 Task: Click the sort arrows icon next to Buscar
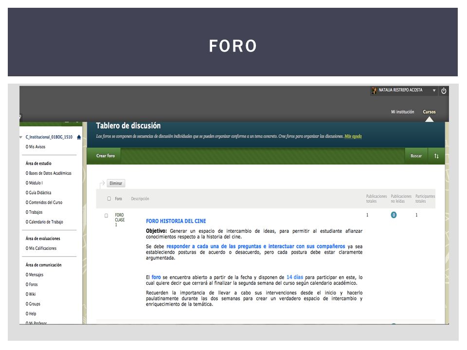coord(436,156)
